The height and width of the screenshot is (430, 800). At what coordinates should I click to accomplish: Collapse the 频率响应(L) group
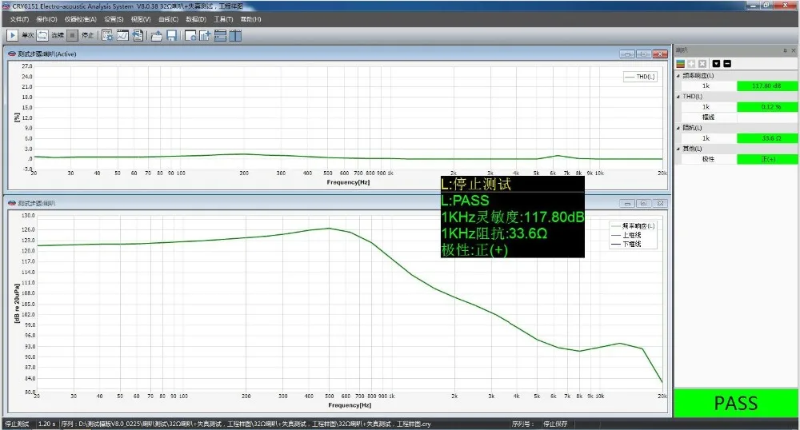(x=678, y=76)
